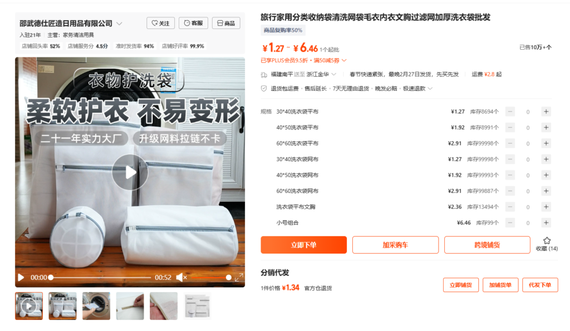Click the 代发下单 button

pos(540,285)
